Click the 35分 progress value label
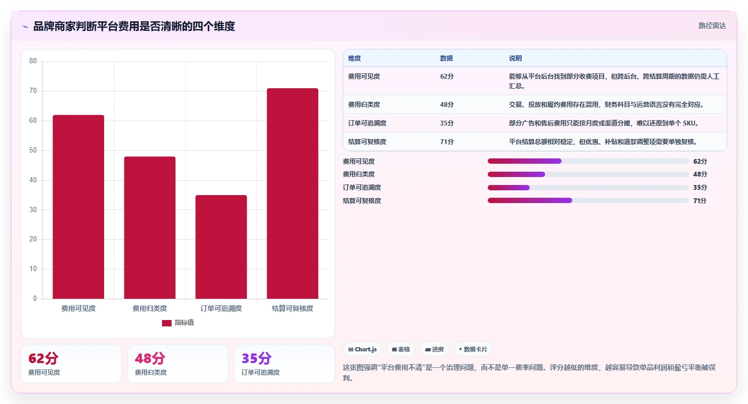 point(700,188)
